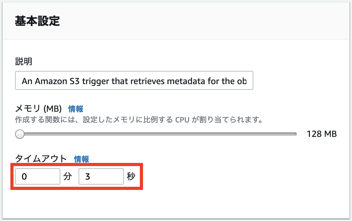Click the memory slider round handle
The width and height of the screenshot is (352, 221).
coord(20,134)
